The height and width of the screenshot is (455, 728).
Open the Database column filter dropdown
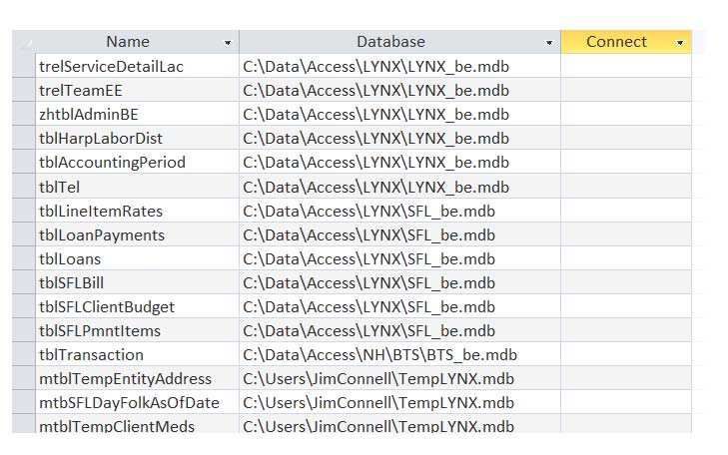tap(549, 43)
